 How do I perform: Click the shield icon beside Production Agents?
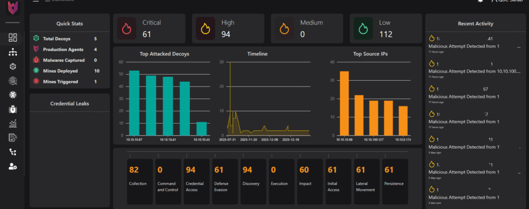[36, 49]
